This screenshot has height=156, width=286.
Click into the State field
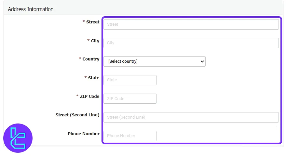[x=130, y=80]
